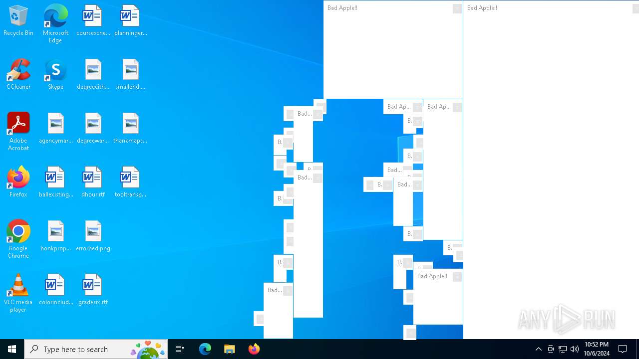The image size is (639, 359).
Task: Select the colorinclud Word document icon
Action: pos(55,290)
